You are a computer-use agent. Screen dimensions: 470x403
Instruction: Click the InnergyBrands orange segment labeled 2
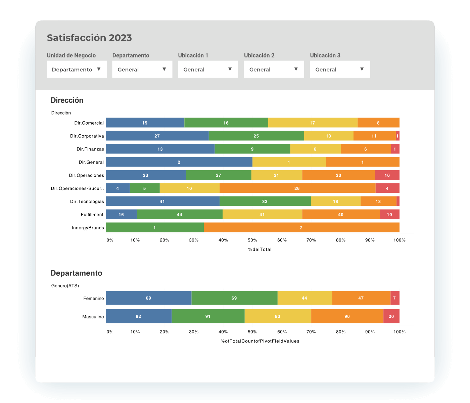coord(301,227)
